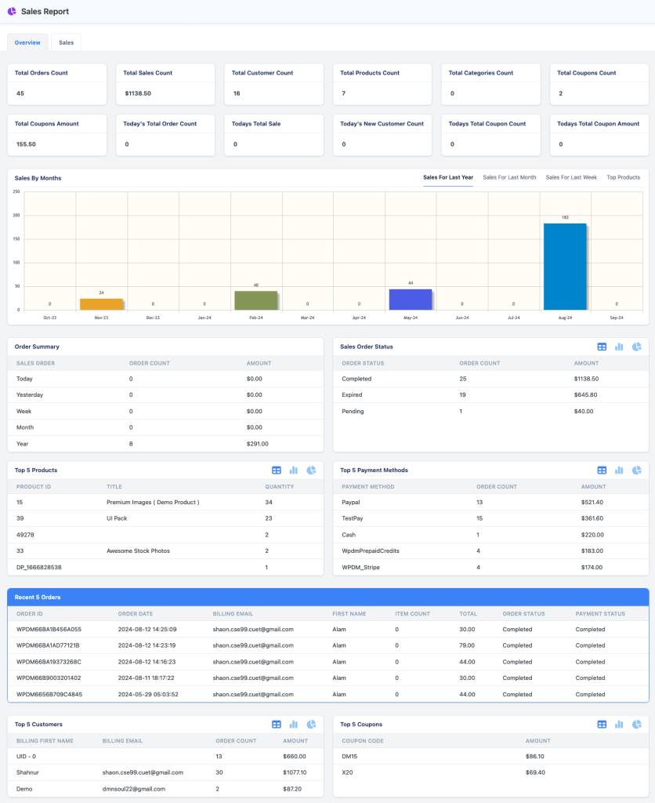Click the UI Pack product title
Viewport: 655px width, 803px height.
117,518
